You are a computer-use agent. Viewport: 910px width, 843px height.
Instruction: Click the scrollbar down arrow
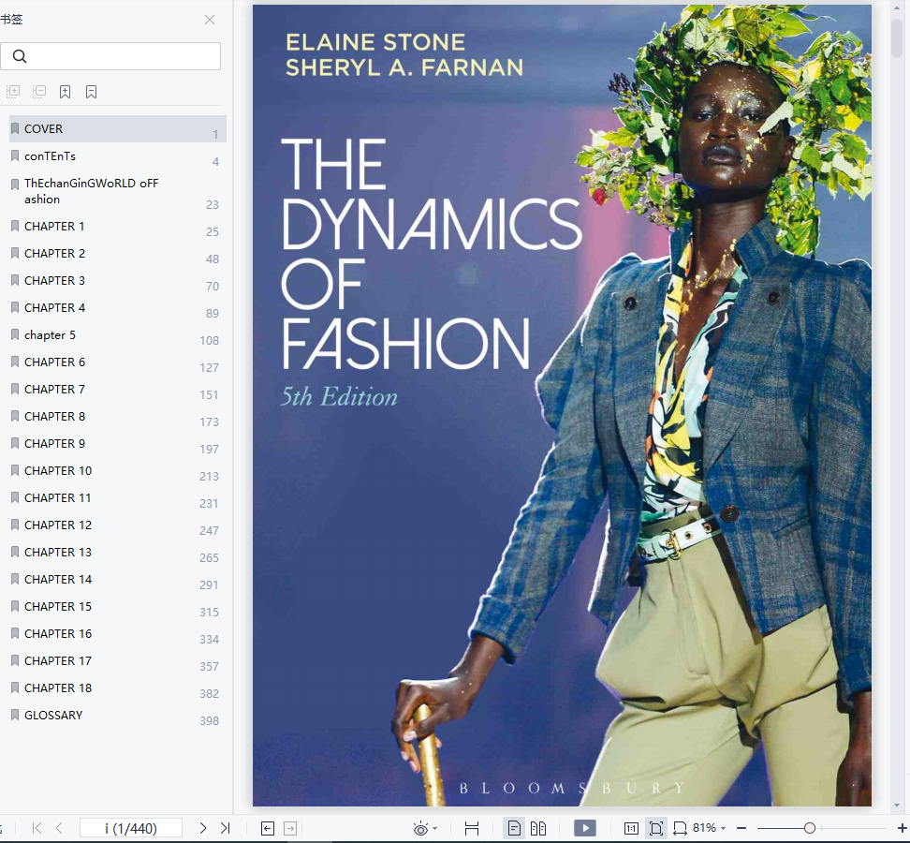[897, 806]
